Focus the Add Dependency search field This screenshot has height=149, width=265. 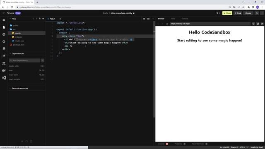point(24,60)
